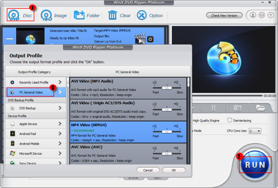Open the Option settings
This screenshot has width=278, height=188.
pos(150,15)
